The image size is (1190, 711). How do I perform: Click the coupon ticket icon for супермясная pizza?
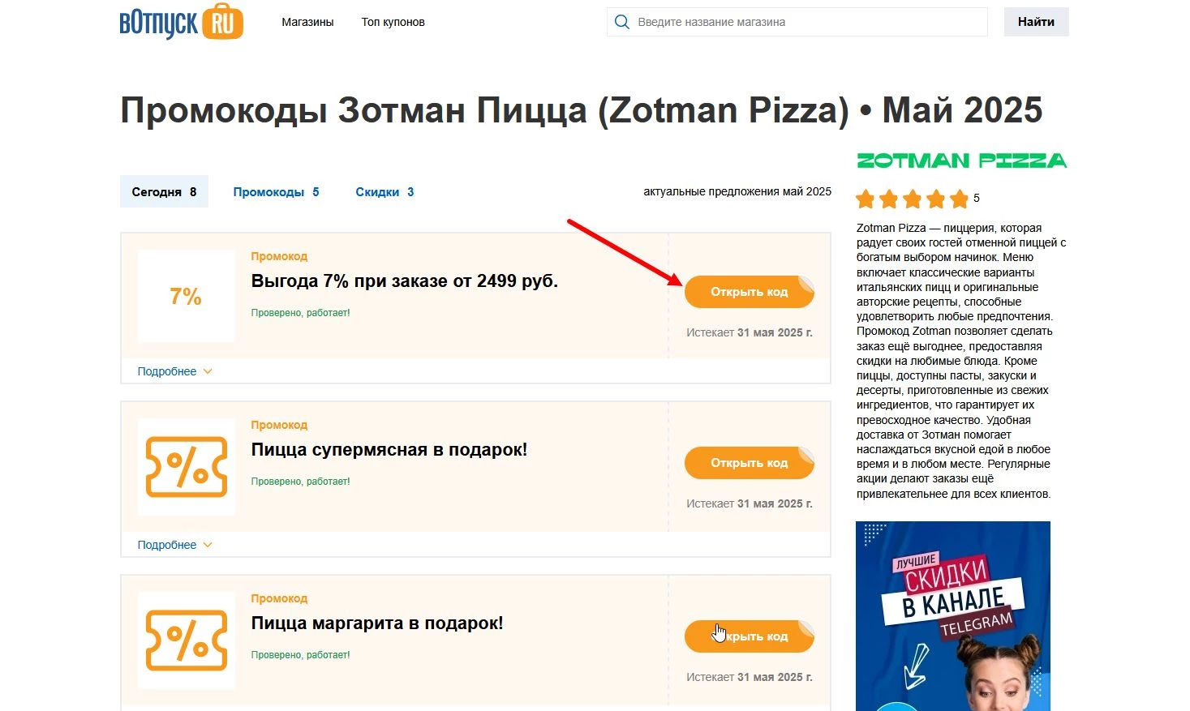pyautogui.click(x=186, y=468)
